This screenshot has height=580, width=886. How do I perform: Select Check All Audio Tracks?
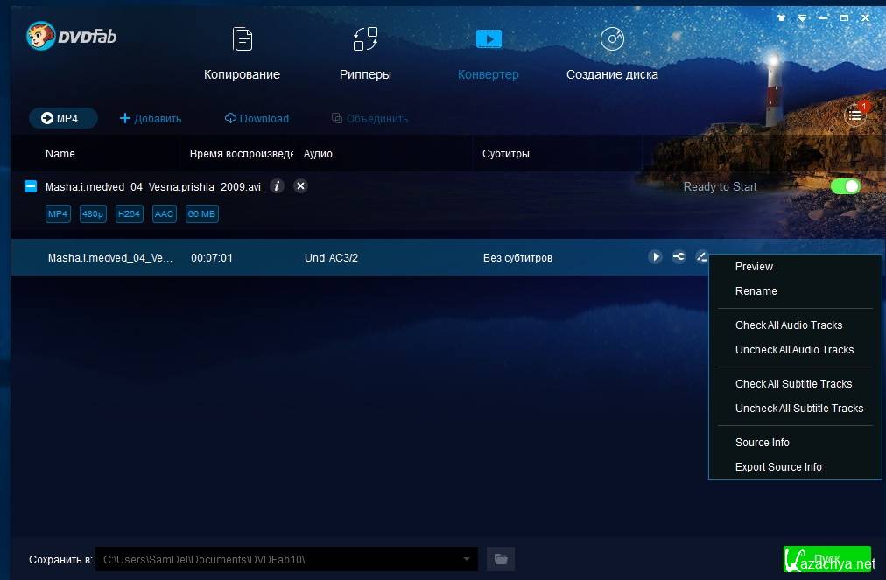coord(788,325)
